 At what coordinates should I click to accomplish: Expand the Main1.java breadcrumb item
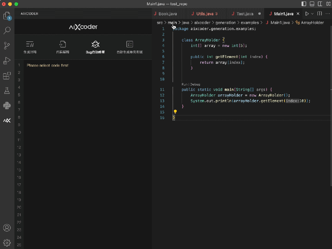(278, 23)
